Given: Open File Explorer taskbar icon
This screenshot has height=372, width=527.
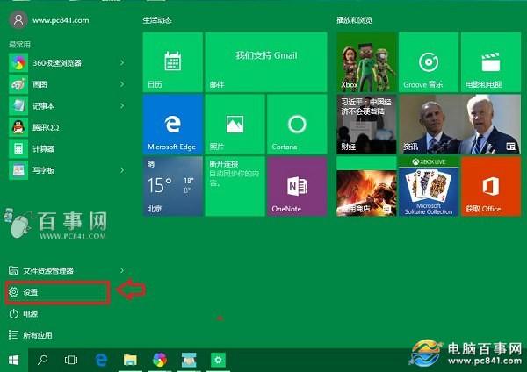Looking at the screenshot, I should 130,361.
